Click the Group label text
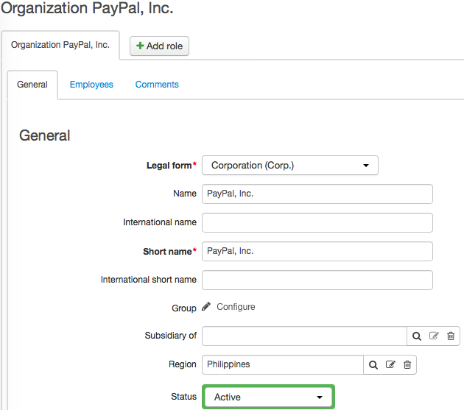The image size is (464, 410). click(184, 308)
